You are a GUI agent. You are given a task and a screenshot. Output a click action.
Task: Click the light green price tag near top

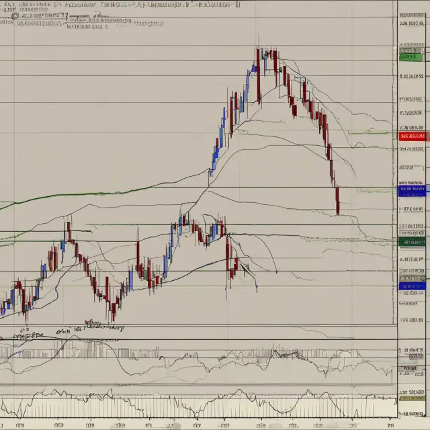tap(411, 57)
